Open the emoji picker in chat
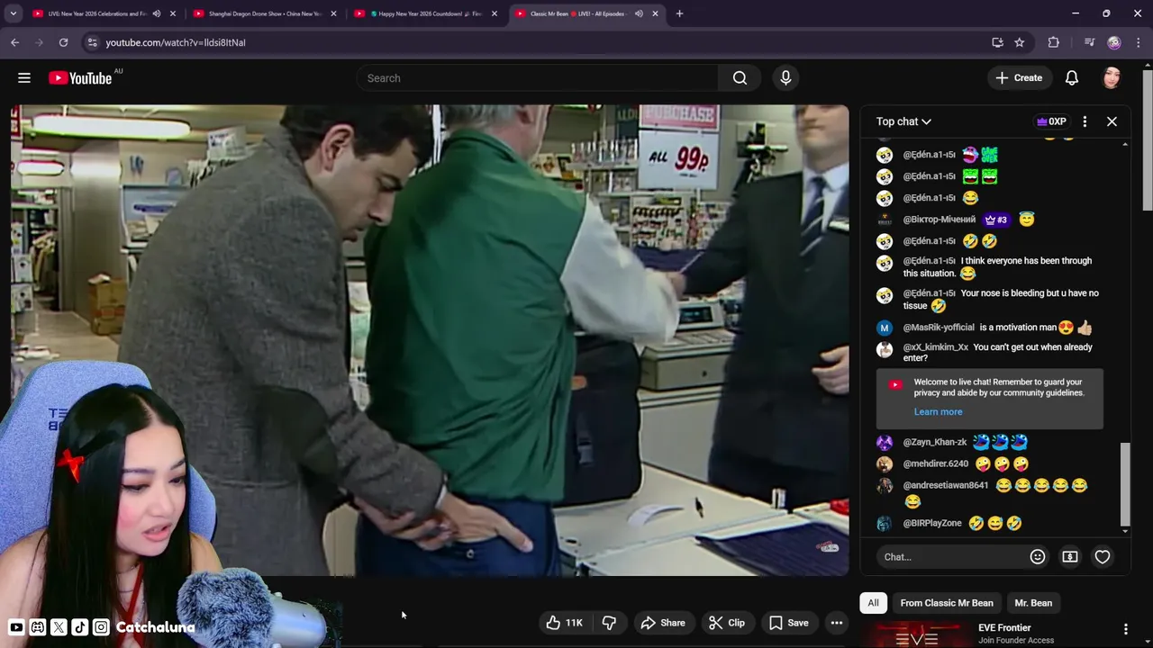Image resolution: width=1153 pixels, height=648 pixels. pos(1038,557)
